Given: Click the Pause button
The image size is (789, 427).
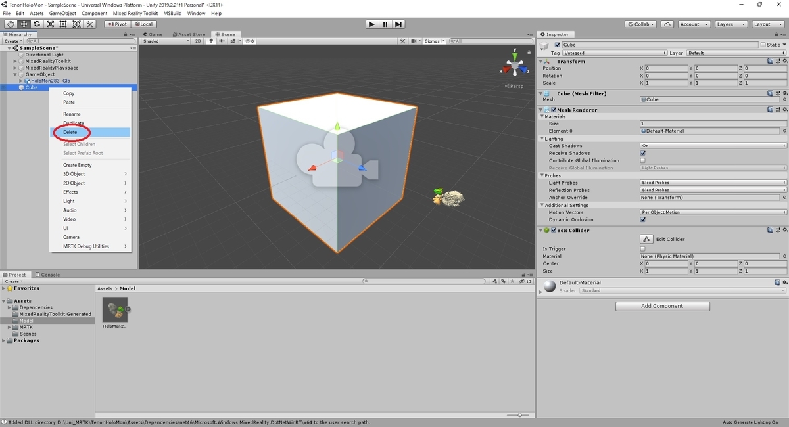Looking at the screenshot, I should pos(385,24).
